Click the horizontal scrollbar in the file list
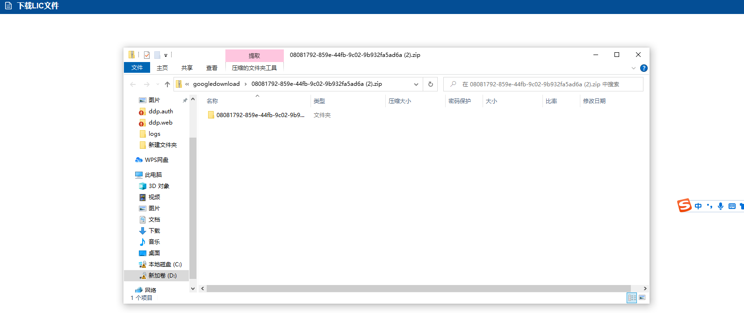Viewport: 744px width, 313px height. 419,289
